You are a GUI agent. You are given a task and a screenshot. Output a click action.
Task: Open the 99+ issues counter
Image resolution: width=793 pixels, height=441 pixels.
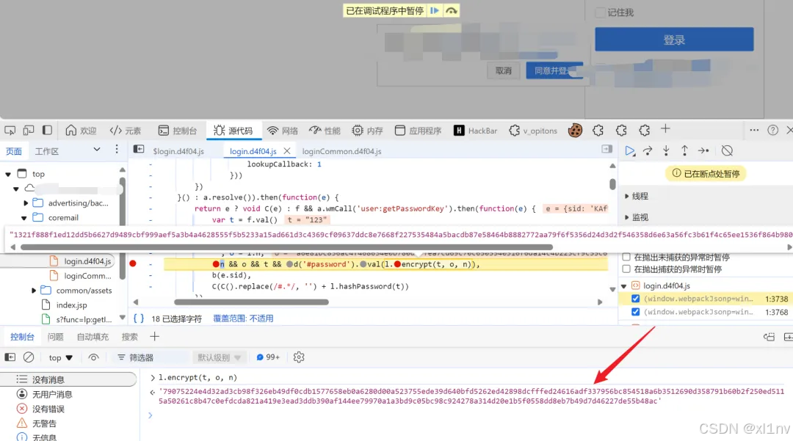(x=268, y=357)
